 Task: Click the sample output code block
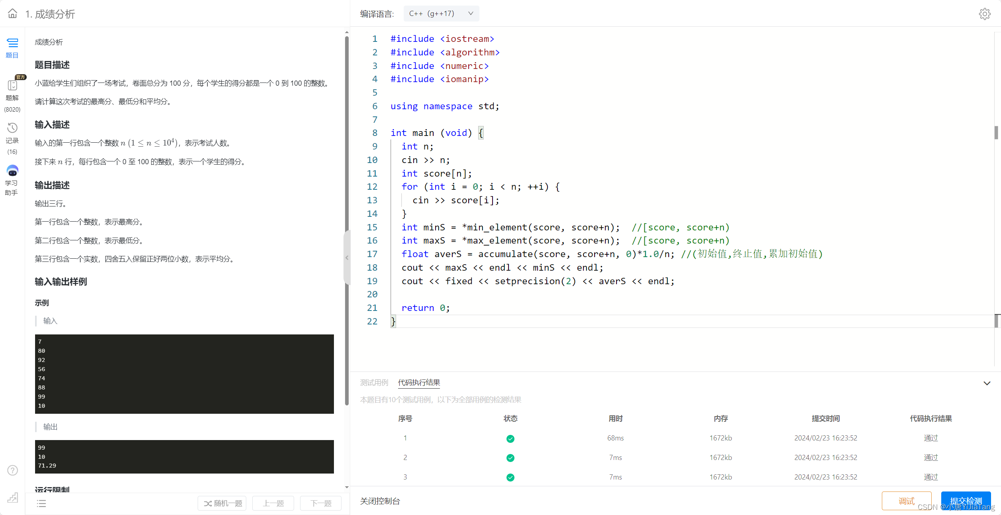coord(184,457)
